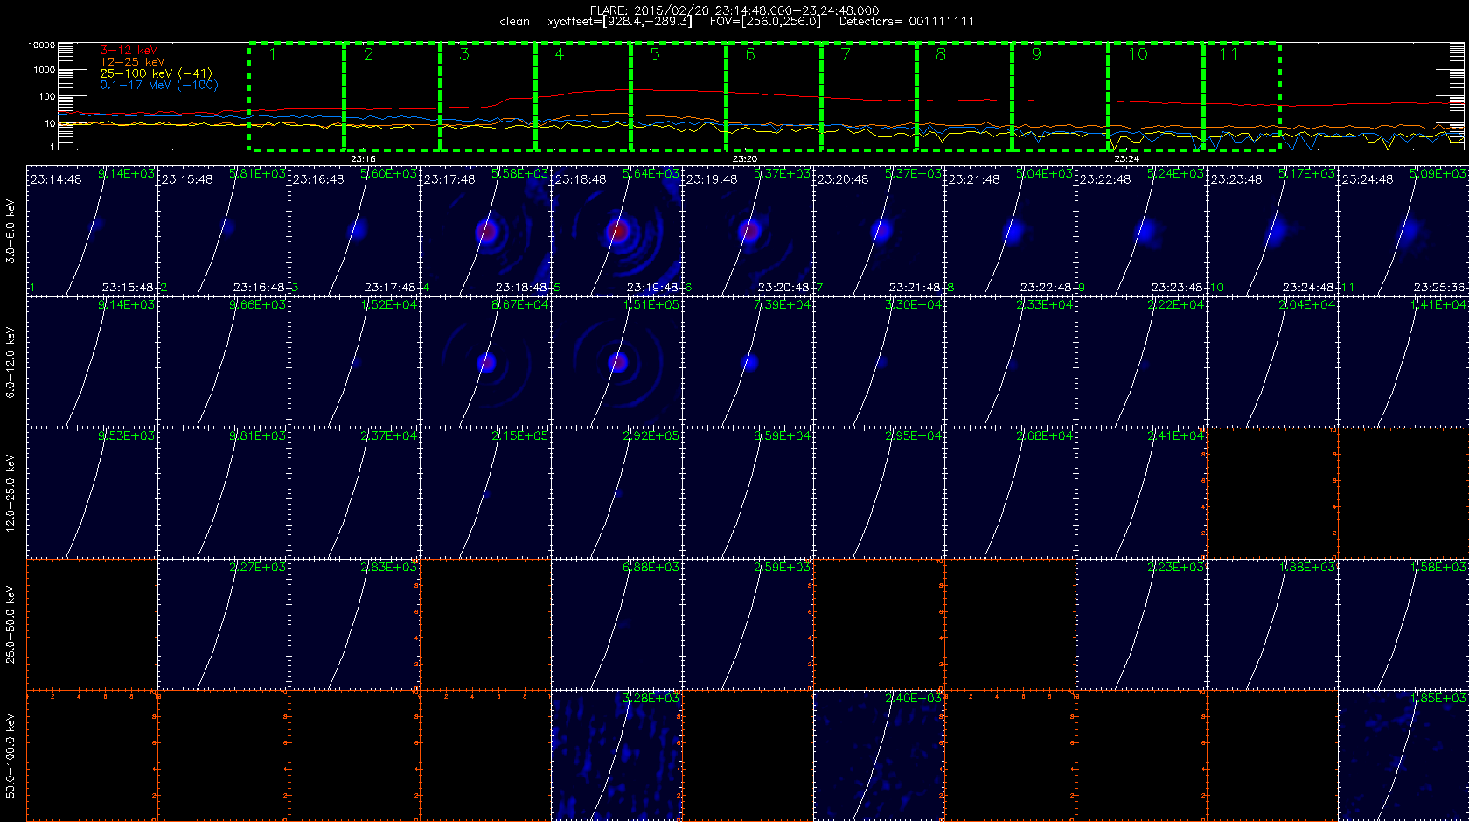Open the 25.0-50.0 keV image labeled 6.88E+03
The width and height of the screenshot is (1469, 822).
tap(616, 624)
